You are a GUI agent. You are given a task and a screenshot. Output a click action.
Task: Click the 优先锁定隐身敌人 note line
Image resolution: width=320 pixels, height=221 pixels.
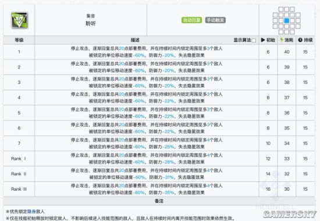click(25, 212)
